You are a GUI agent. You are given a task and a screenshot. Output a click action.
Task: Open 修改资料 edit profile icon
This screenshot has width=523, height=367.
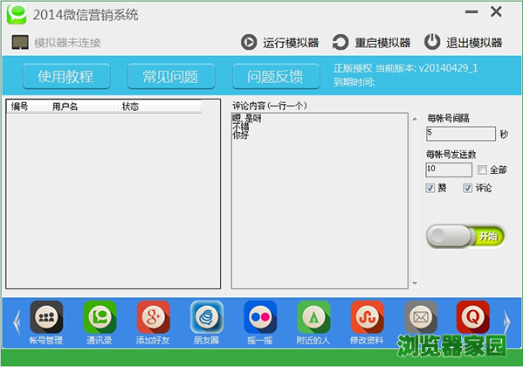(368, 317)
